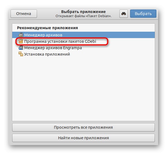Cancel the dialog with Отмена
This screenshot has height=154, width=167.
tap(24, 14)
